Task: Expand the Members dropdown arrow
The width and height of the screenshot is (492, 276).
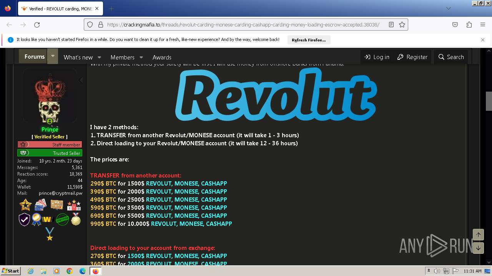Action: tap(141, 57)
